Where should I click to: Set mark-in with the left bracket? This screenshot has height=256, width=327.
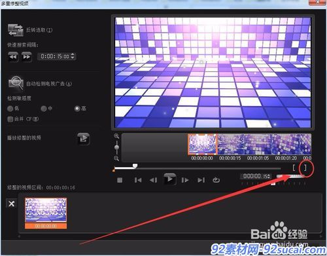[294, 168]
